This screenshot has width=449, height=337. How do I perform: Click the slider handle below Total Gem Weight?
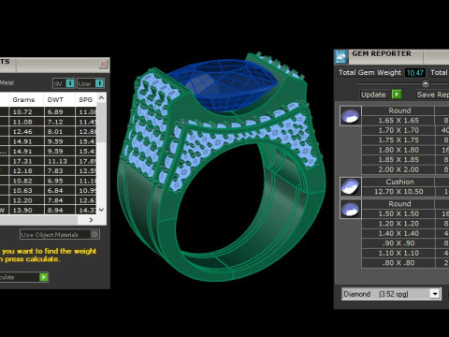tap(426, 83)
